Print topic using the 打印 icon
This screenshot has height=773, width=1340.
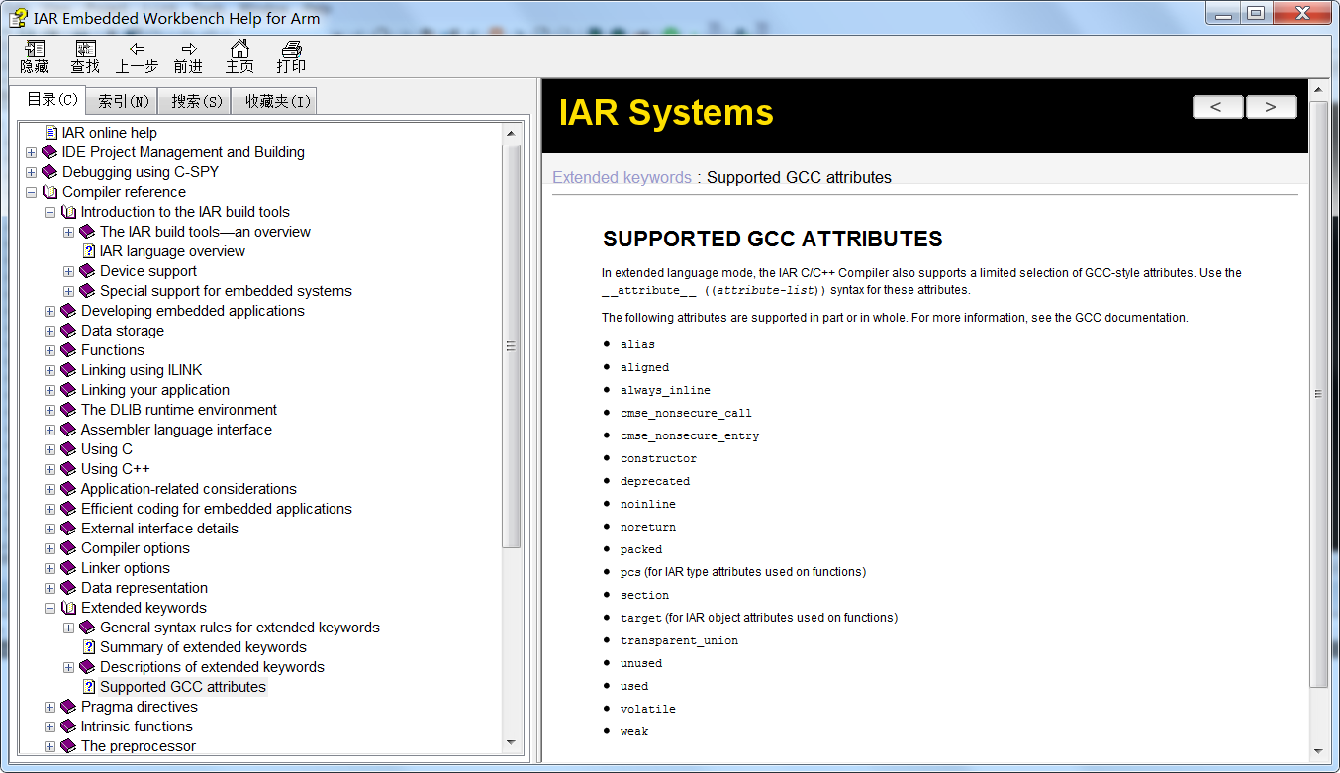tap(291, 57)
